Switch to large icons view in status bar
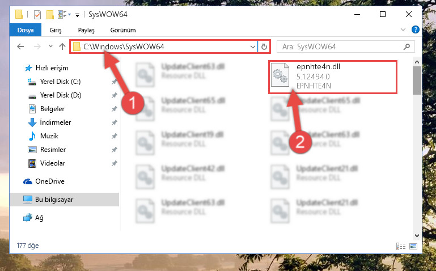Viewport: 436px width, 271px height. (413, 246)
